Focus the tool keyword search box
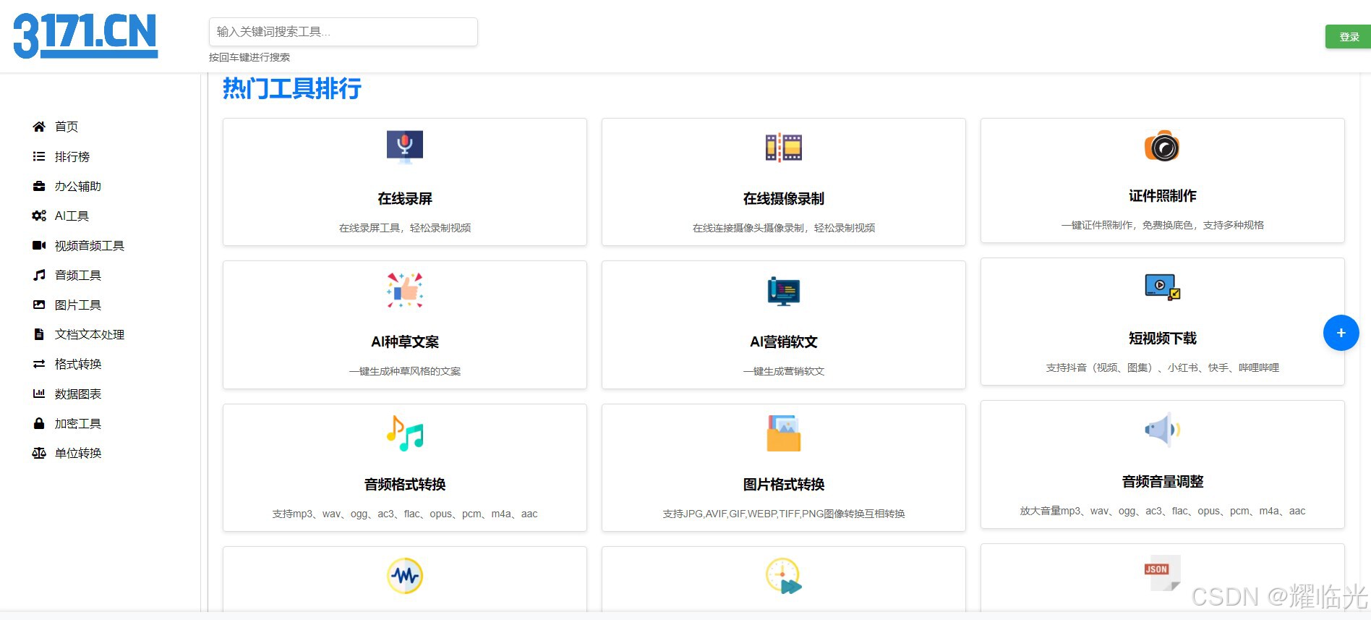1371x620 pixels. point(343,32)
